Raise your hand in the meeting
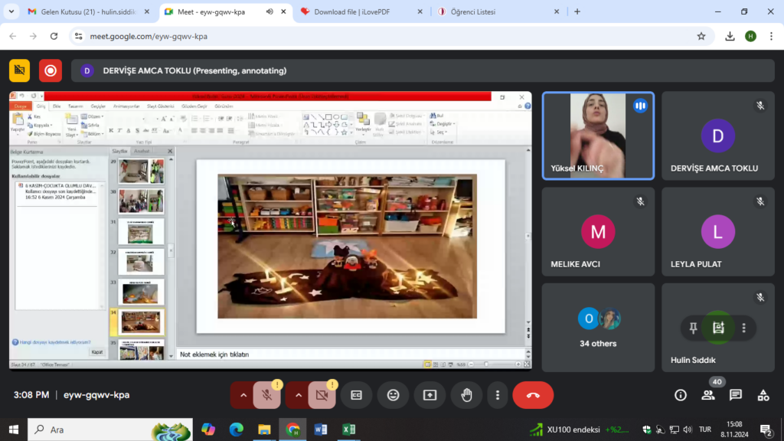Image resolution: width=784 pixels, height=441 pixels. tap(466, 395)
